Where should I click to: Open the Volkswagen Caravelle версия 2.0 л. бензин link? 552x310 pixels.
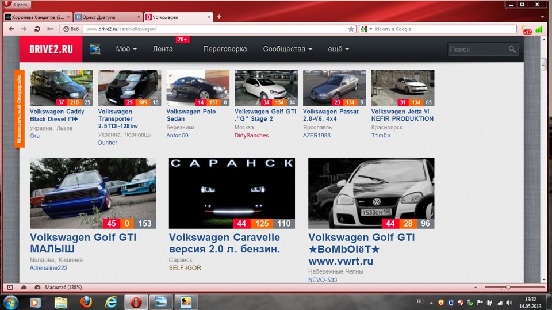point(225,243)
